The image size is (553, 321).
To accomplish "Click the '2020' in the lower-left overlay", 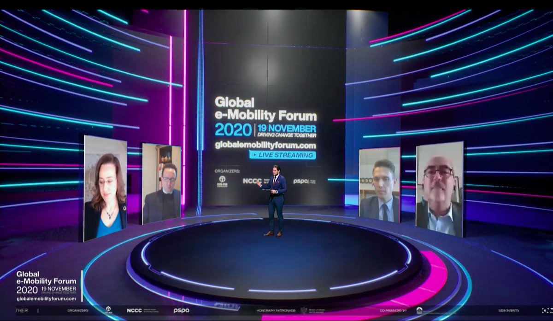I will tap(27, 290).
